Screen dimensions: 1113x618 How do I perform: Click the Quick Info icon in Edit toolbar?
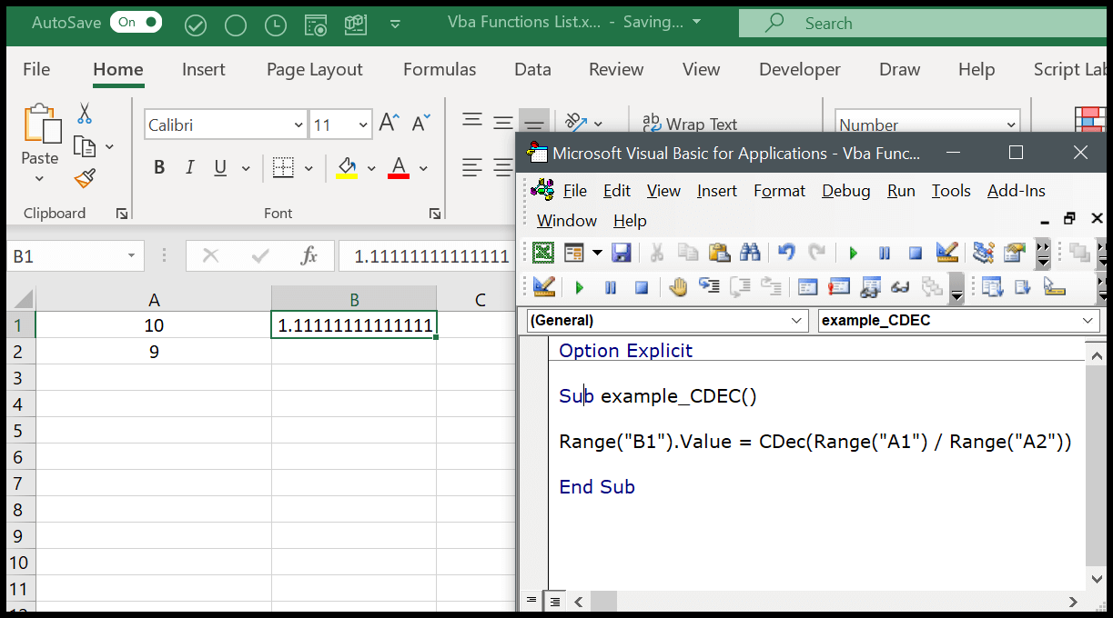(1054, 287)
